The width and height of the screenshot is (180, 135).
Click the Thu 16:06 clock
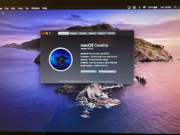click(165, 7)
